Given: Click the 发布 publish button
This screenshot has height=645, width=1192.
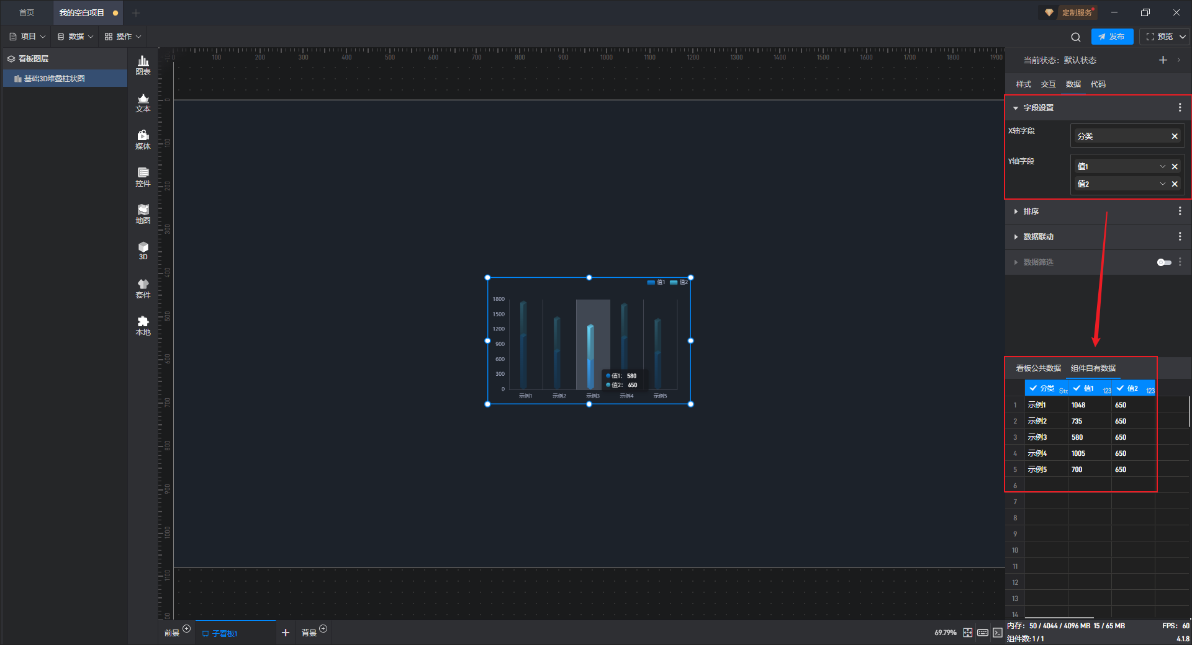Looking at the screenshot, I should point(1112,37).
